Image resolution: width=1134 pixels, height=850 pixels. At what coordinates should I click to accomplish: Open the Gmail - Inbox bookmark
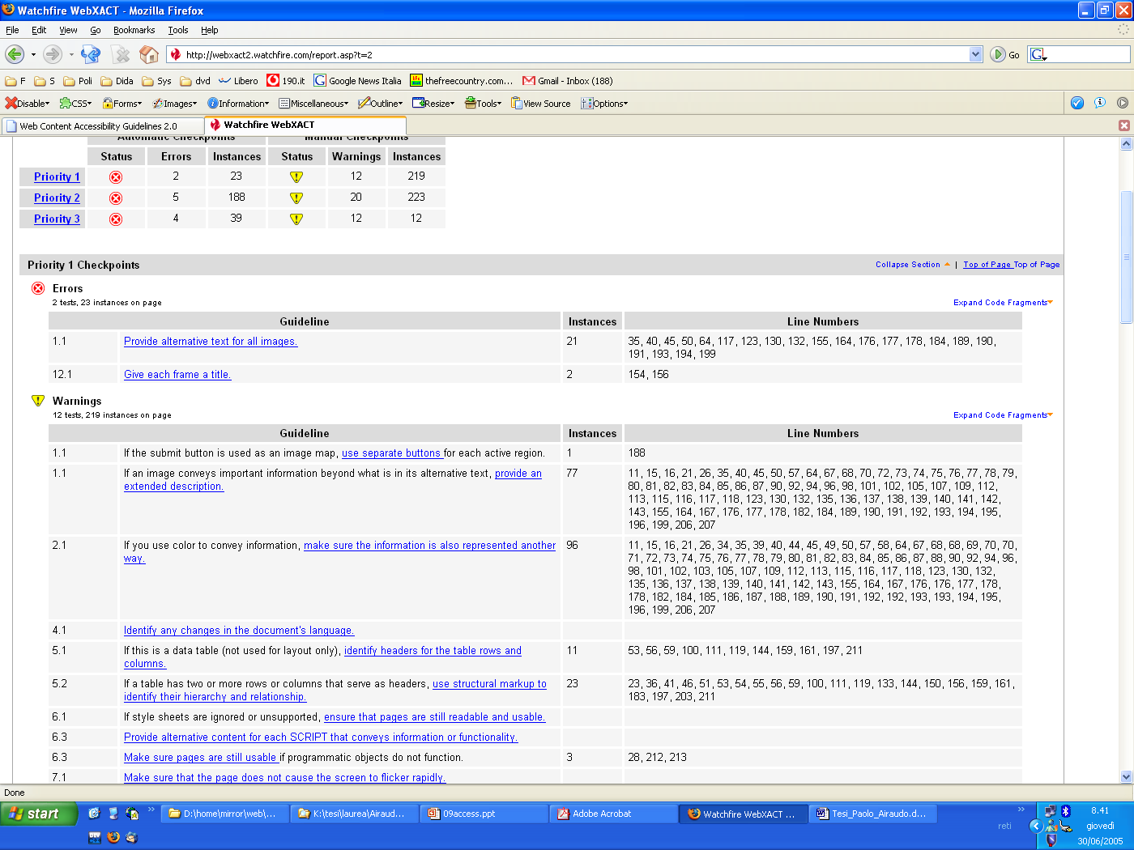click(568, 81)
